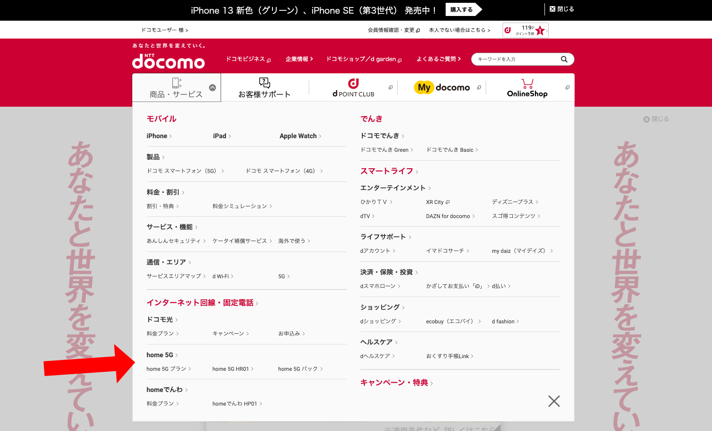The width and height of the screenshot is (712, 431).
Task: Close the mega menu with the large X
Action: (x=554, y=401)
